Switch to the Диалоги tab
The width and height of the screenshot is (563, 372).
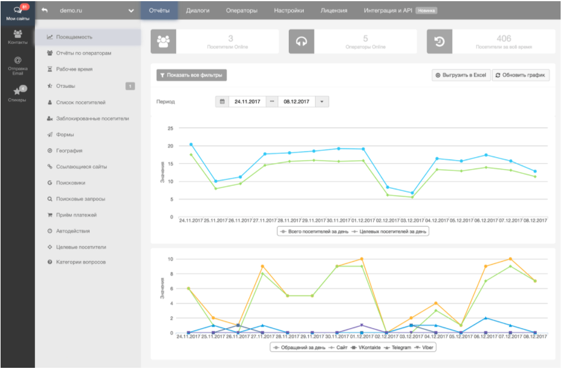[x=198, y=11]
